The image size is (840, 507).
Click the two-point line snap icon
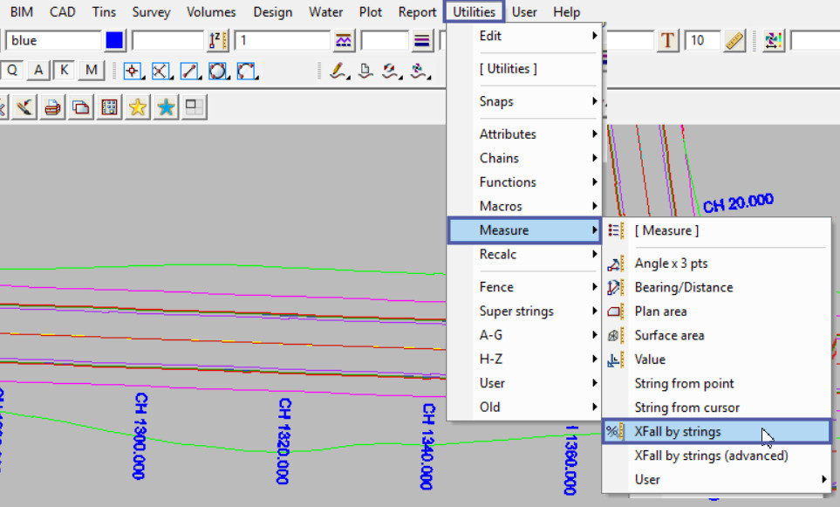tap(189, 72)
